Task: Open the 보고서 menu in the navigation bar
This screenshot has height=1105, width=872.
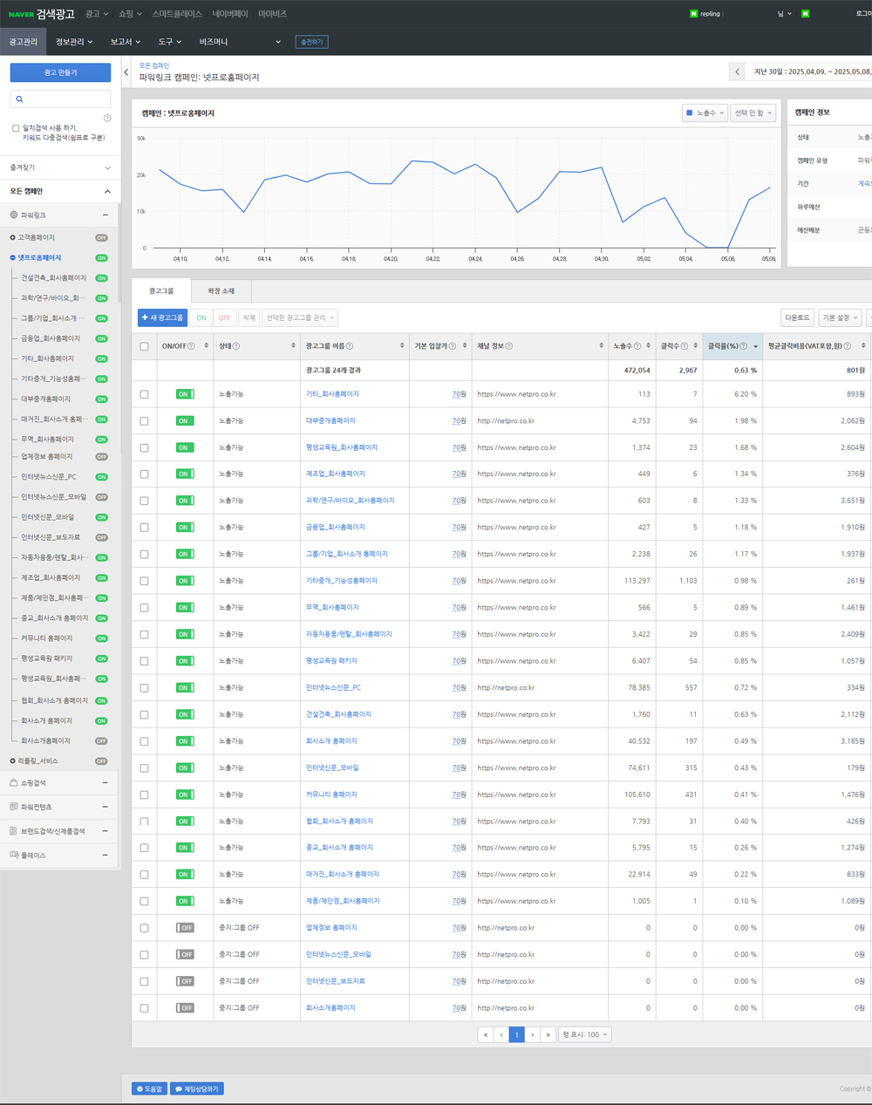Action: (x=125, y=42)
